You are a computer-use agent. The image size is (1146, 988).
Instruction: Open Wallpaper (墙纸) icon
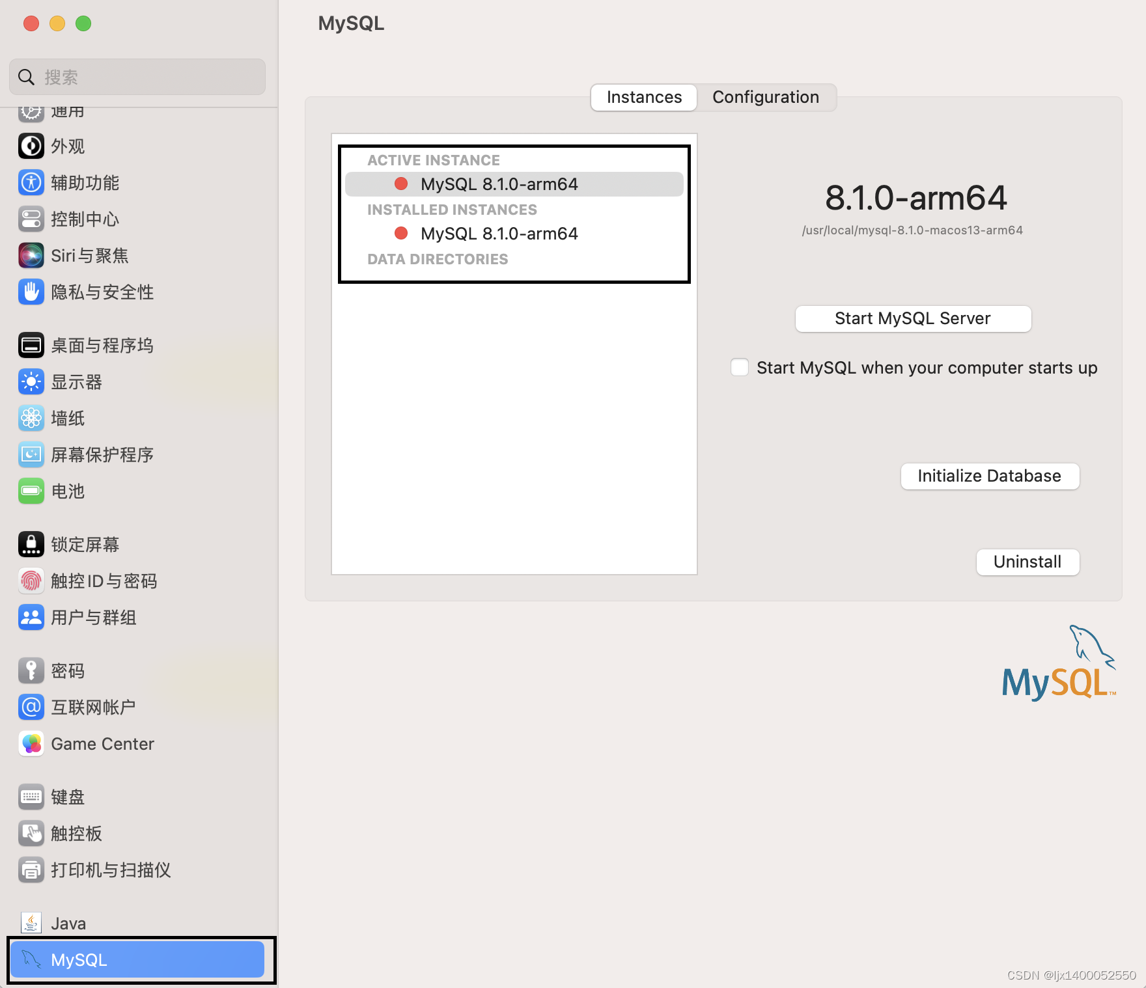click(31, 419)
